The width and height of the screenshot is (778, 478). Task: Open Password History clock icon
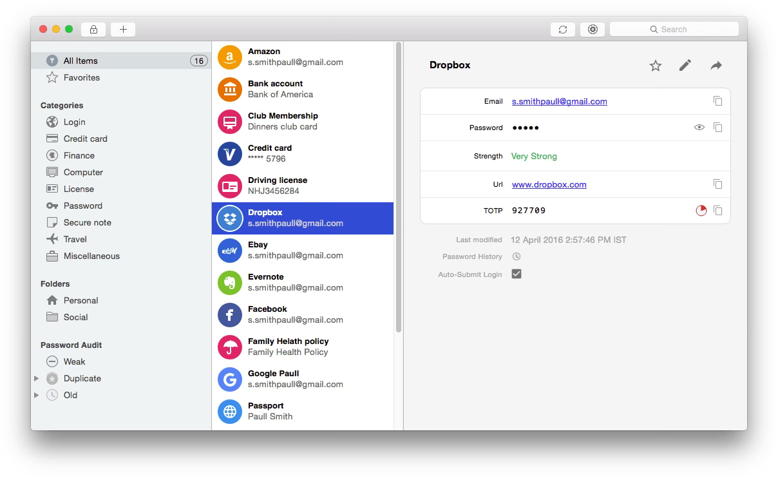[517, 256]
